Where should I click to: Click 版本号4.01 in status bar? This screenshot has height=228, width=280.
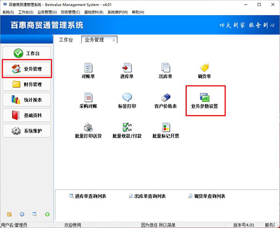(244, 225)
